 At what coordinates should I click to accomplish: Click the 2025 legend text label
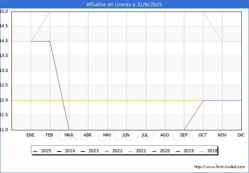tap(46, 151)
